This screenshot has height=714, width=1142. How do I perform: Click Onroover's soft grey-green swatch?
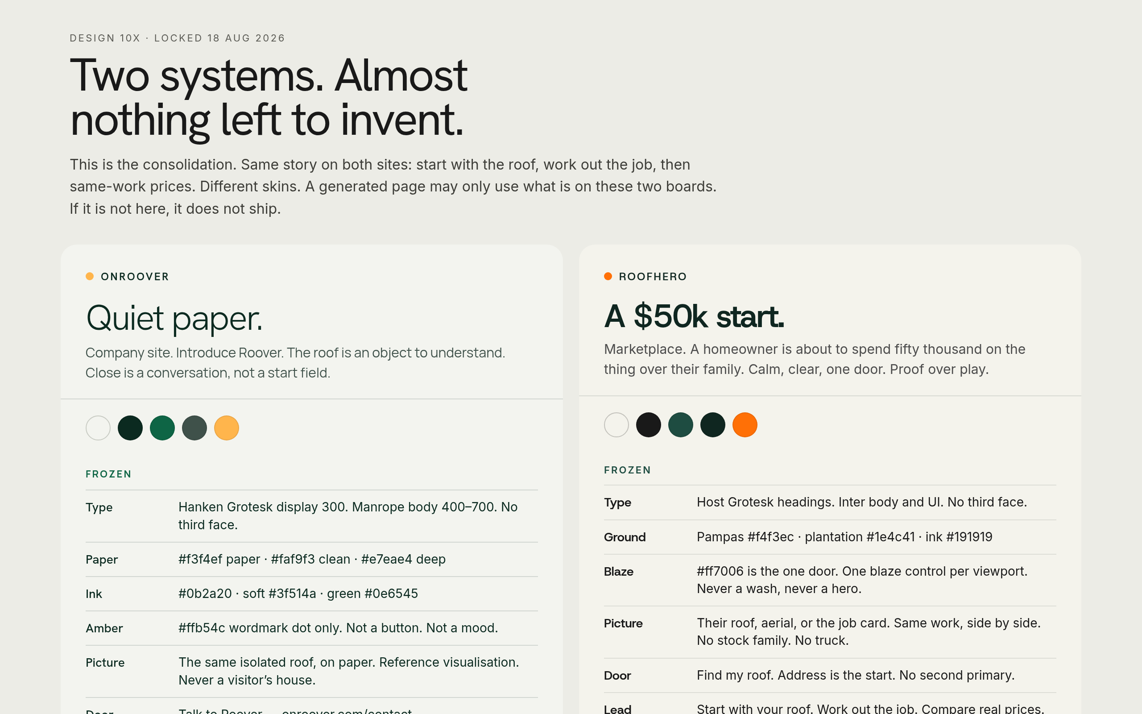pyautogui.click(x=194, y=428)
